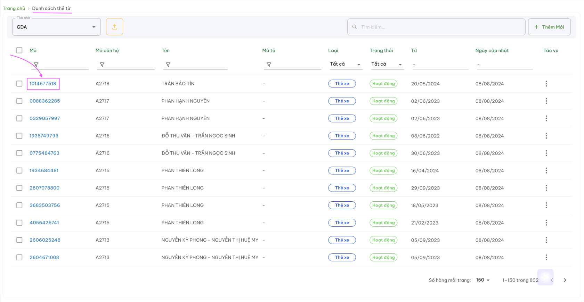This screenshot has width=584, height=302.
Task: Click the search magnifier icon
Action: click(355, 27)
